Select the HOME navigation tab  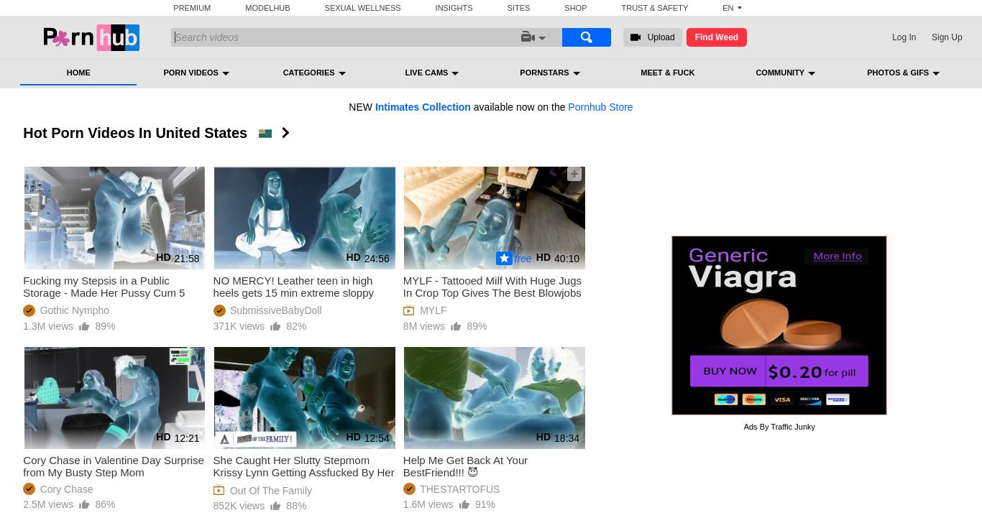[x=78, y=73]
